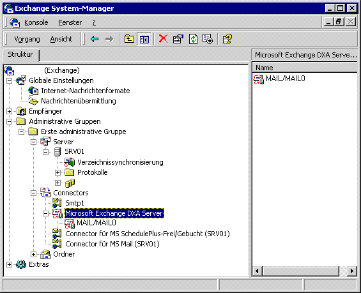Collapse Administrative Gruppen node
Viewport: 361px width, 293px height.
[9, 121]
